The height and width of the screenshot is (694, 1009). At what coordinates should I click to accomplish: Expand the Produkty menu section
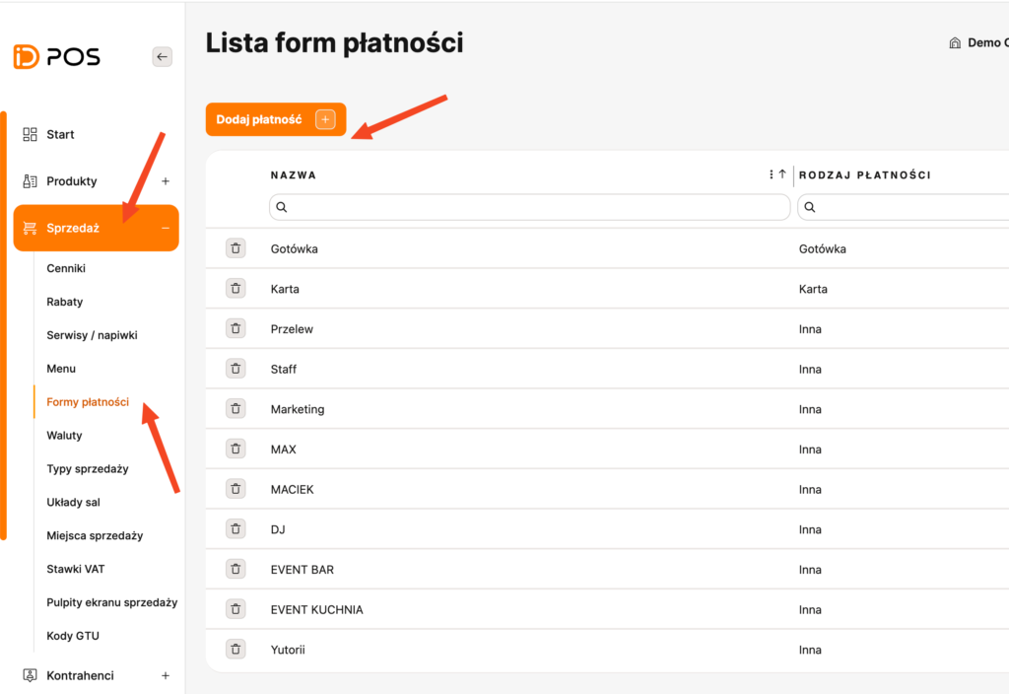(x=166, y=181)
